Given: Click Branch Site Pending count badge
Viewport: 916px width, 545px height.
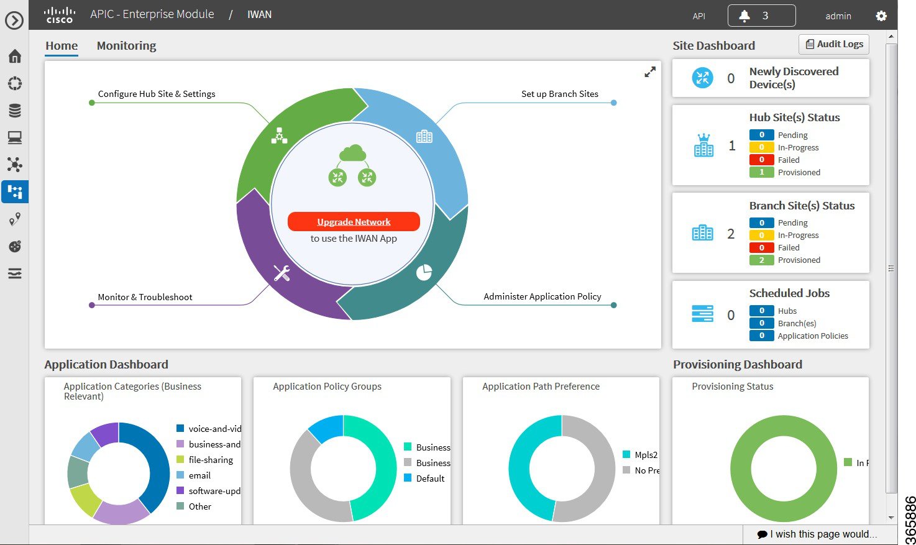Looking at the screenshot, I should 761,222.
